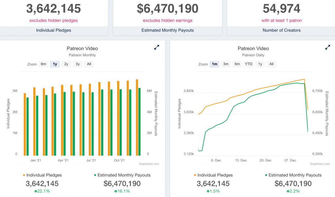Click the last orange bar in monthly chart
This screenshot has height=197, width=335.
[137, 117]
